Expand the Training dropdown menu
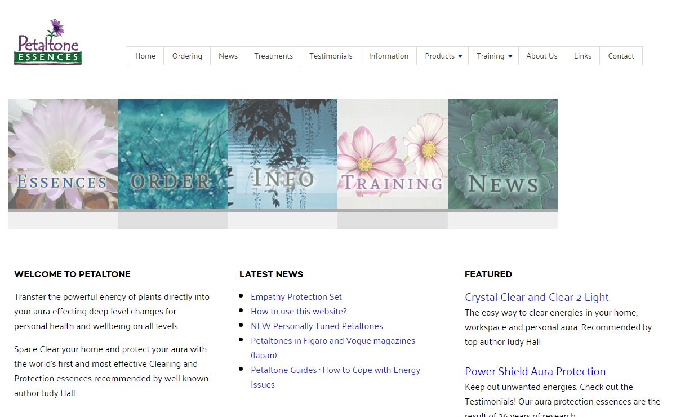The height and width of the screenshot is (417, 676). tap(493, 56)
